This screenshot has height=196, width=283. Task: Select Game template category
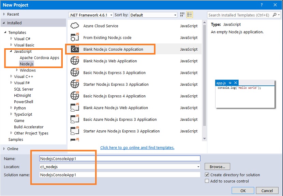[19, 121]
